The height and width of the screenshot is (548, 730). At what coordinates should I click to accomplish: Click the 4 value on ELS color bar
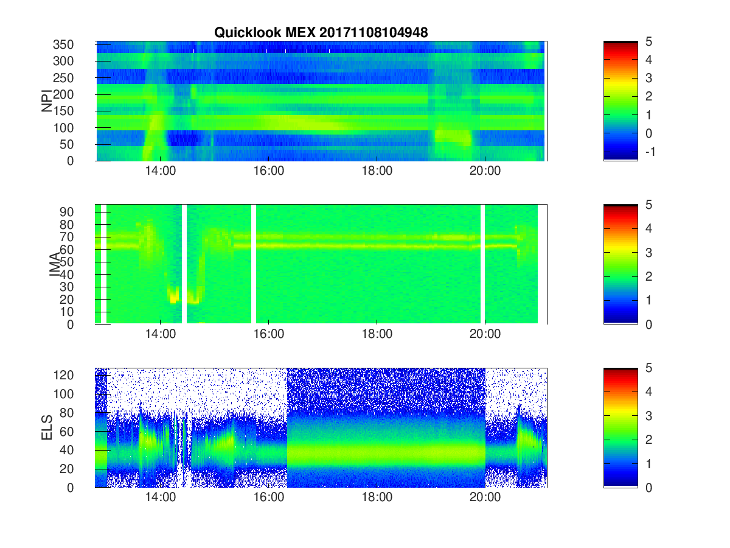tap(649, 392)
